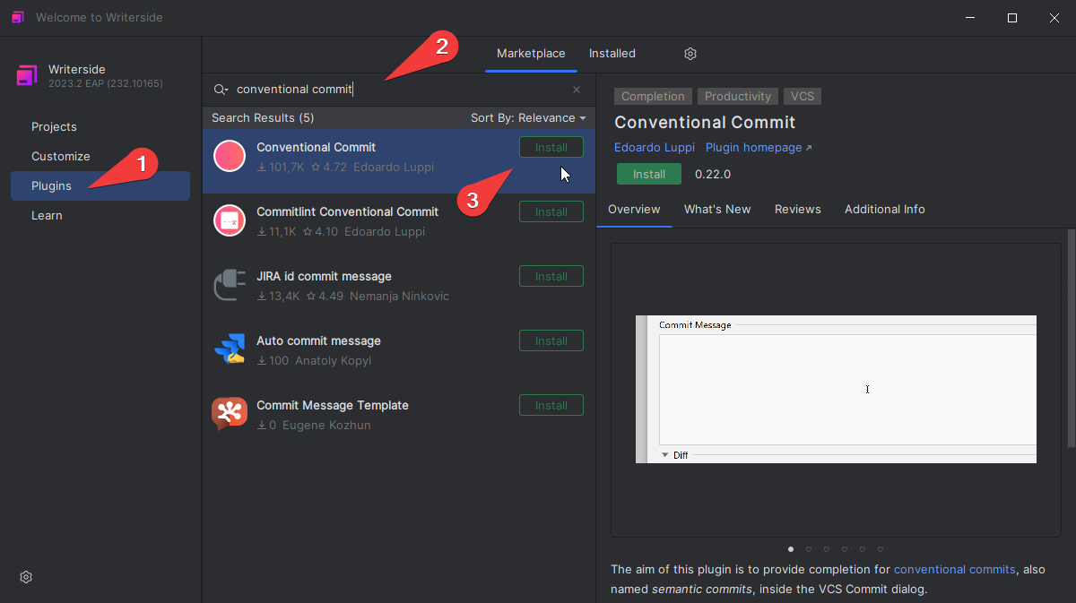Select second screenshot carousel dot
The height and width of the screenshot is (603, 1076).
point(809,549)
